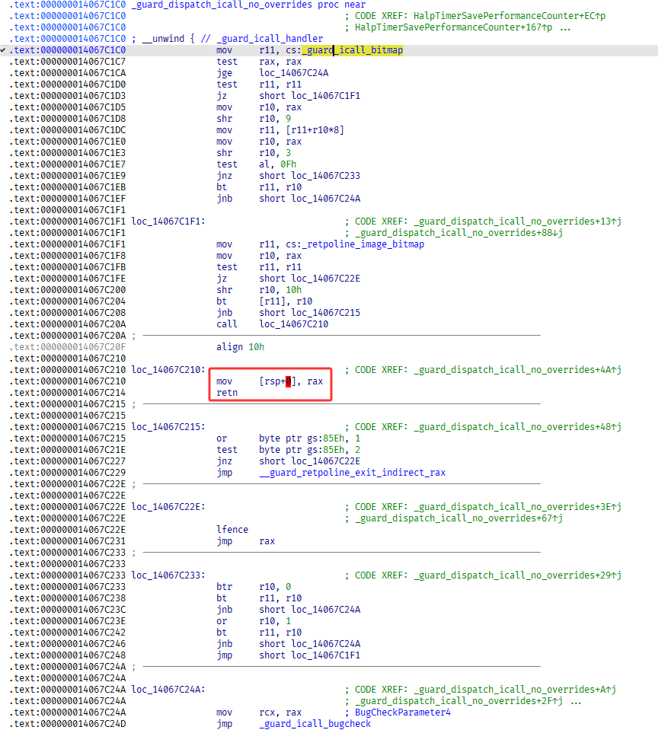The image size is (658, 730).
Task: Click the _guard_icall_handler unwind comment
Action: tap(270, 39)
